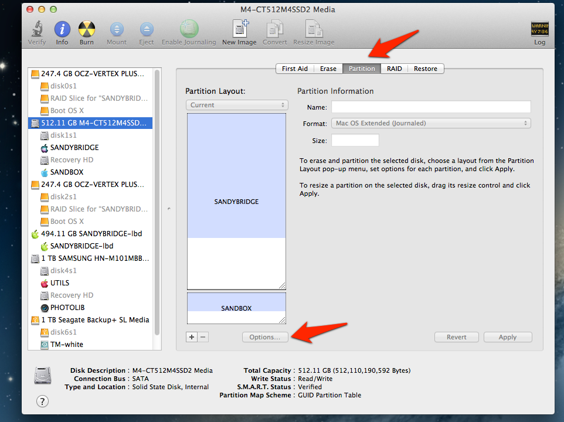
Task: Open the Info toolbar icon
Action: pos(62,29)
